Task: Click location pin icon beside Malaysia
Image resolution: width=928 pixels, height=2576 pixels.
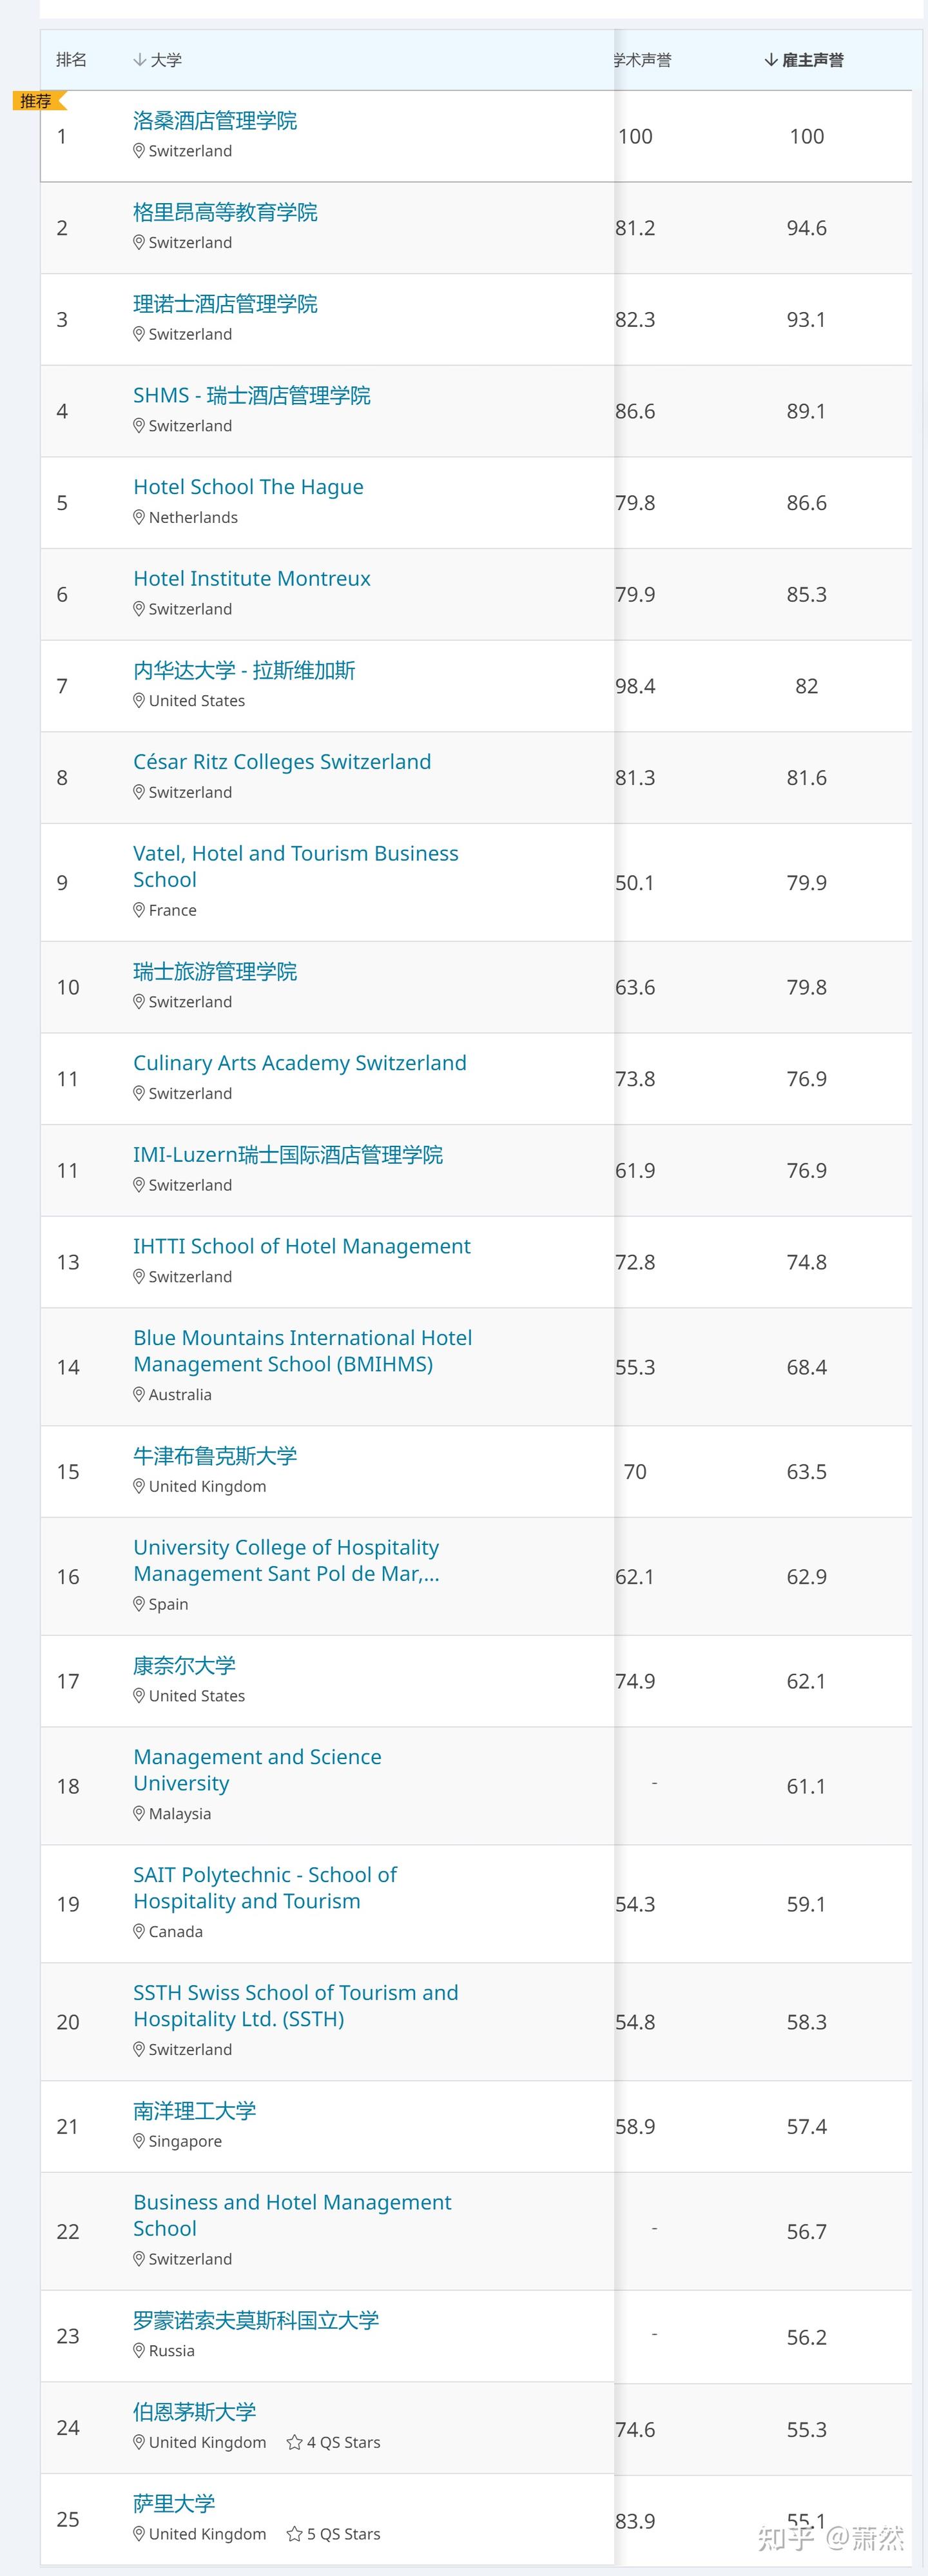Action: 139,1813
